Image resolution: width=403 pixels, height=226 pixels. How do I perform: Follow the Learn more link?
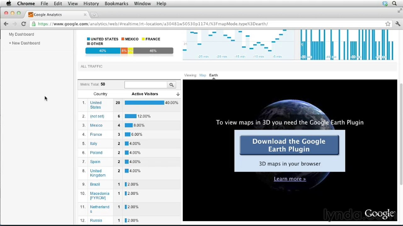[x=290, y=179]
